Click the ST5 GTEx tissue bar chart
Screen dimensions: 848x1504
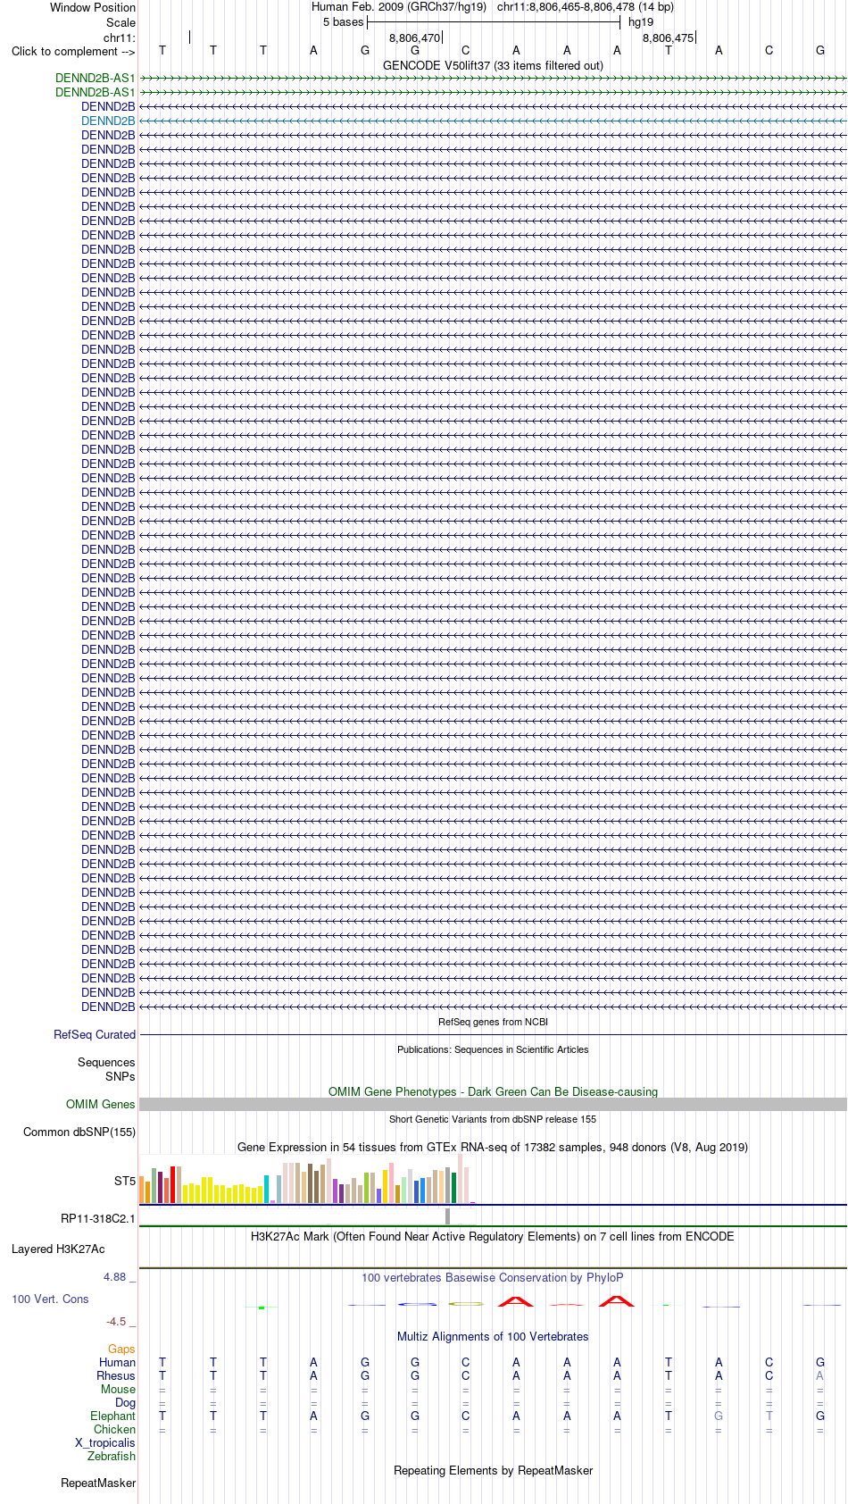pyautogui.click(x=307, y=1179)
